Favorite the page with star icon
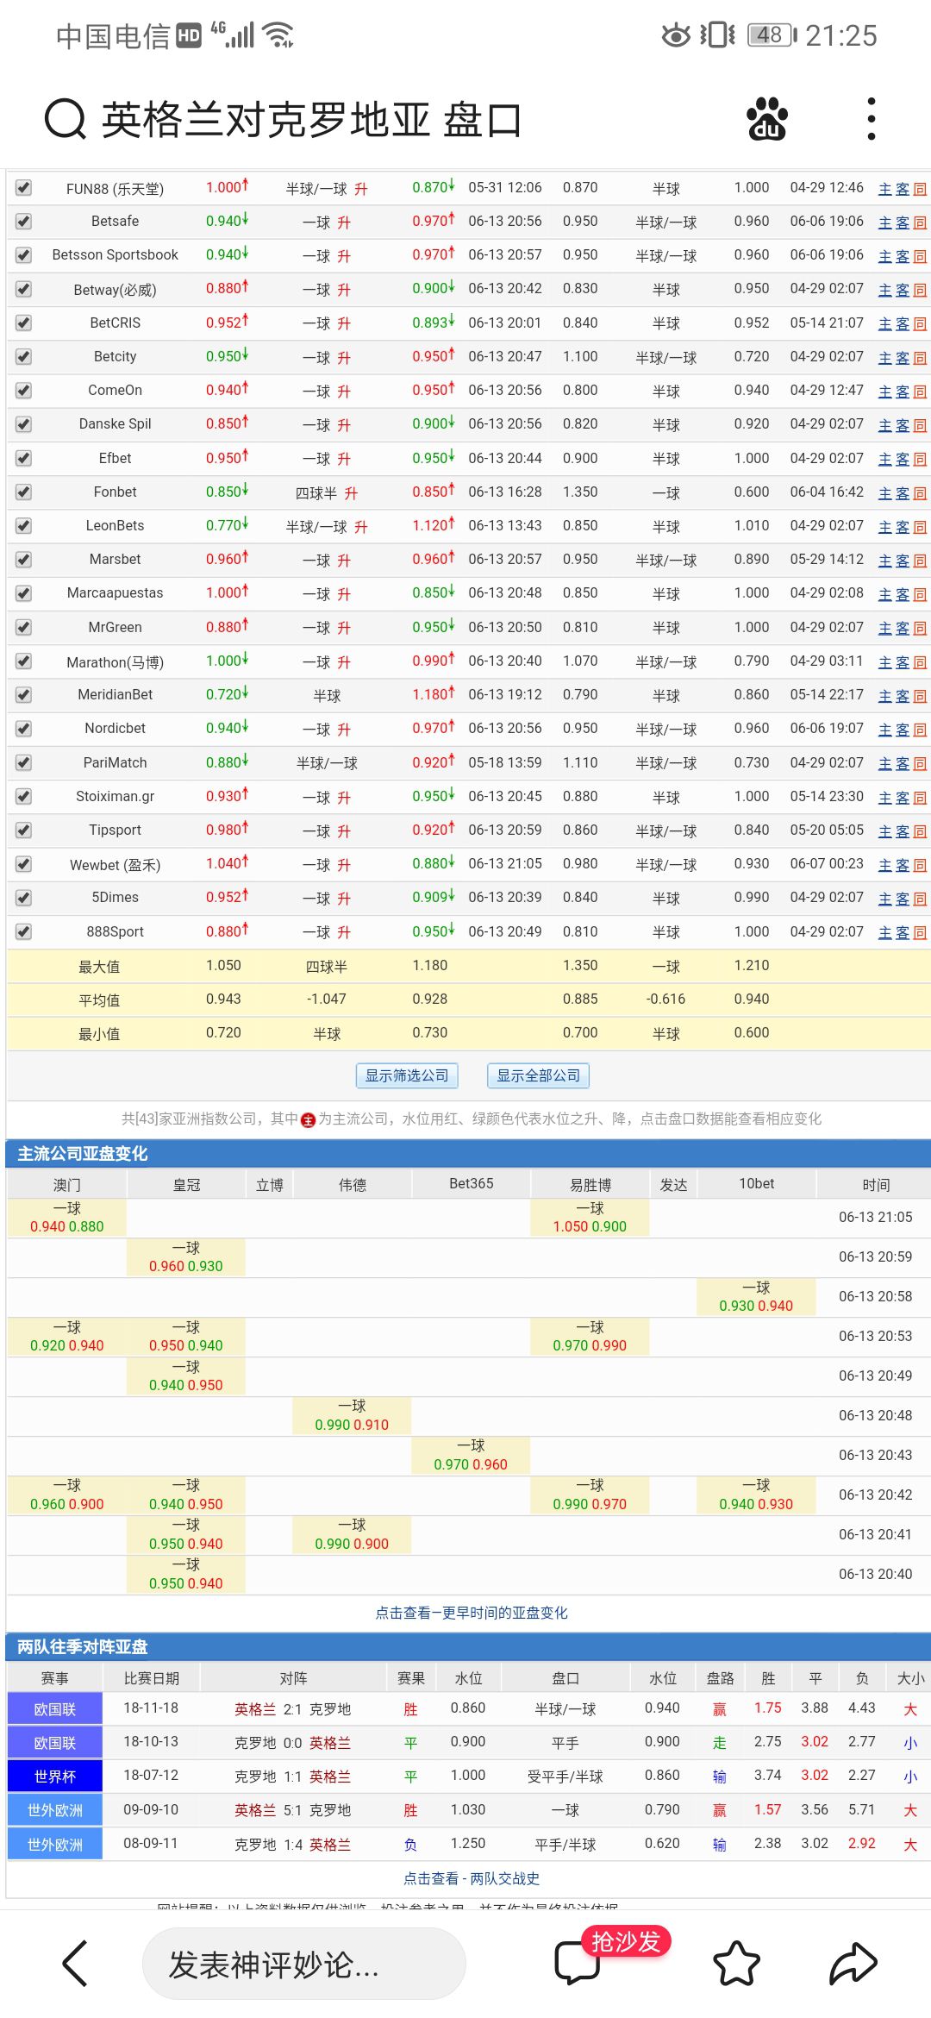This screenshot has height=2018, width=931. pyautogui.click(x=737, y=1964)
